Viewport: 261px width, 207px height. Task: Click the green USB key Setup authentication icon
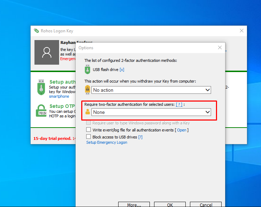(41, 87)
